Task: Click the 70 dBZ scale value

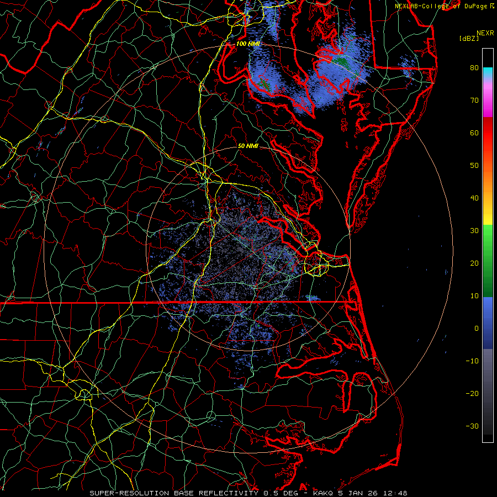Action: [474, 101]
